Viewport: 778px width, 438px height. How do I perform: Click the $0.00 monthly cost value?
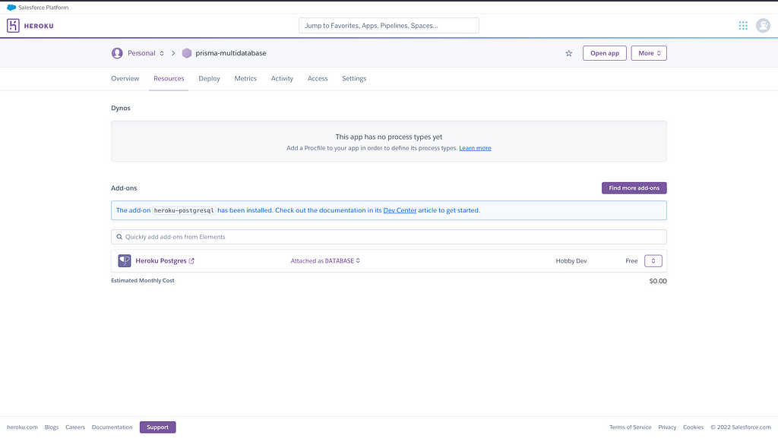point(658,281)
